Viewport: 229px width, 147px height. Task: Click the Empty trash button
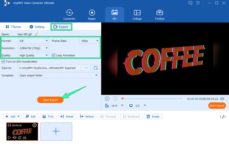tap(153, 116)
